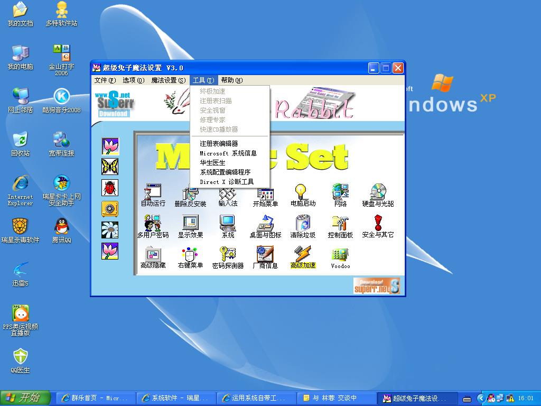541x406 pixels.
Task: Select 回收站 recycle bin icon
Action: coord(21,144)
